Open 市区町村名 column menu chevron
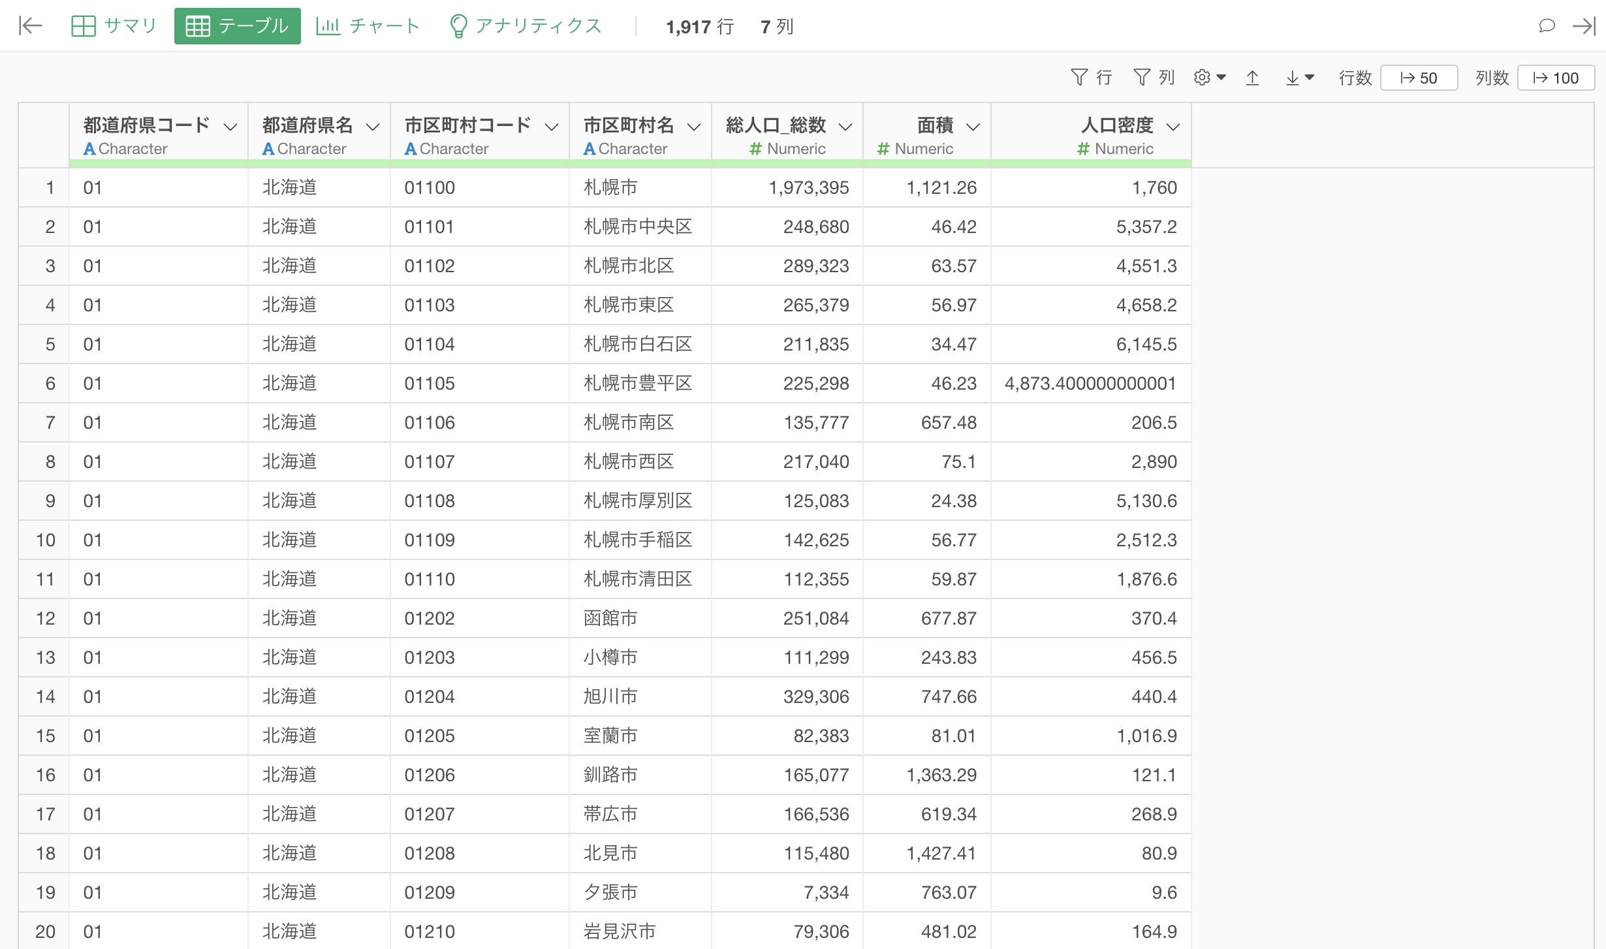 click(694, 127)
